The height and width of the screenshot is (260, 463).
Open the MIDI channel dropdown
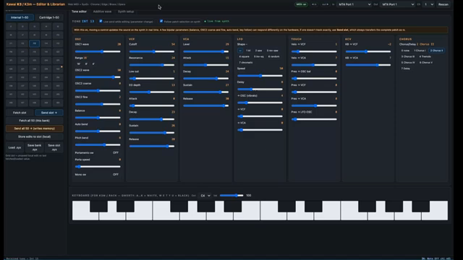coord(428,4)
